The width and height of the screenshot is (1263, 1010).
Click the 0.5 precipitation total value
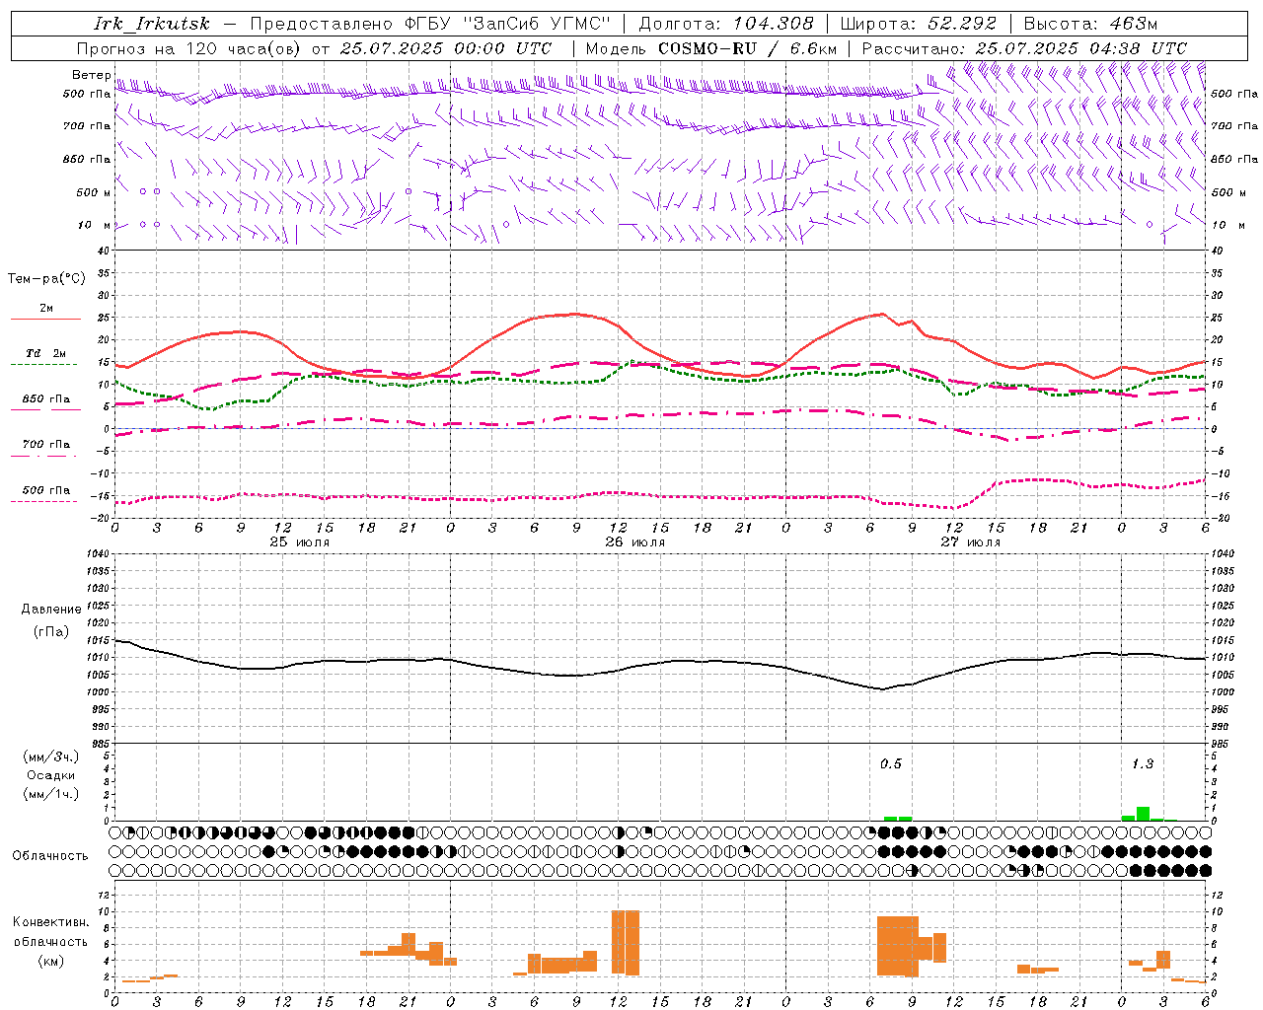tap(891, 763)
